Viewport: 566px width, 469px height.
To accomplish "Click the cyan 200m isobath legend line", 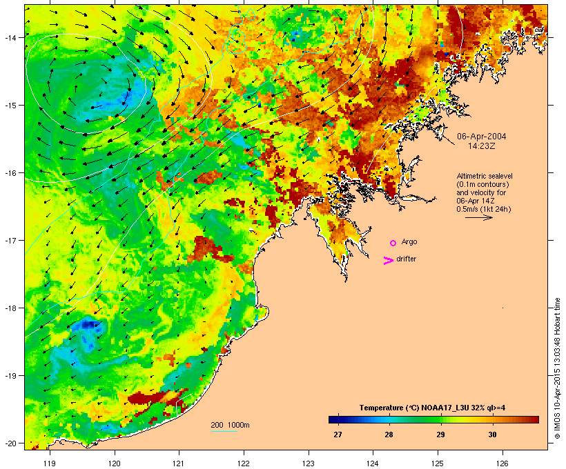I will point(224,431).
